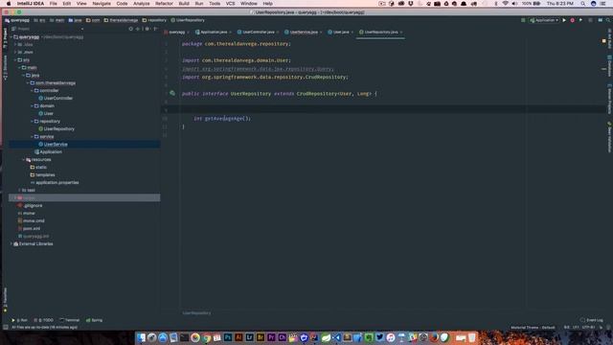Collapse the controller package node

(x=32, y=90)
